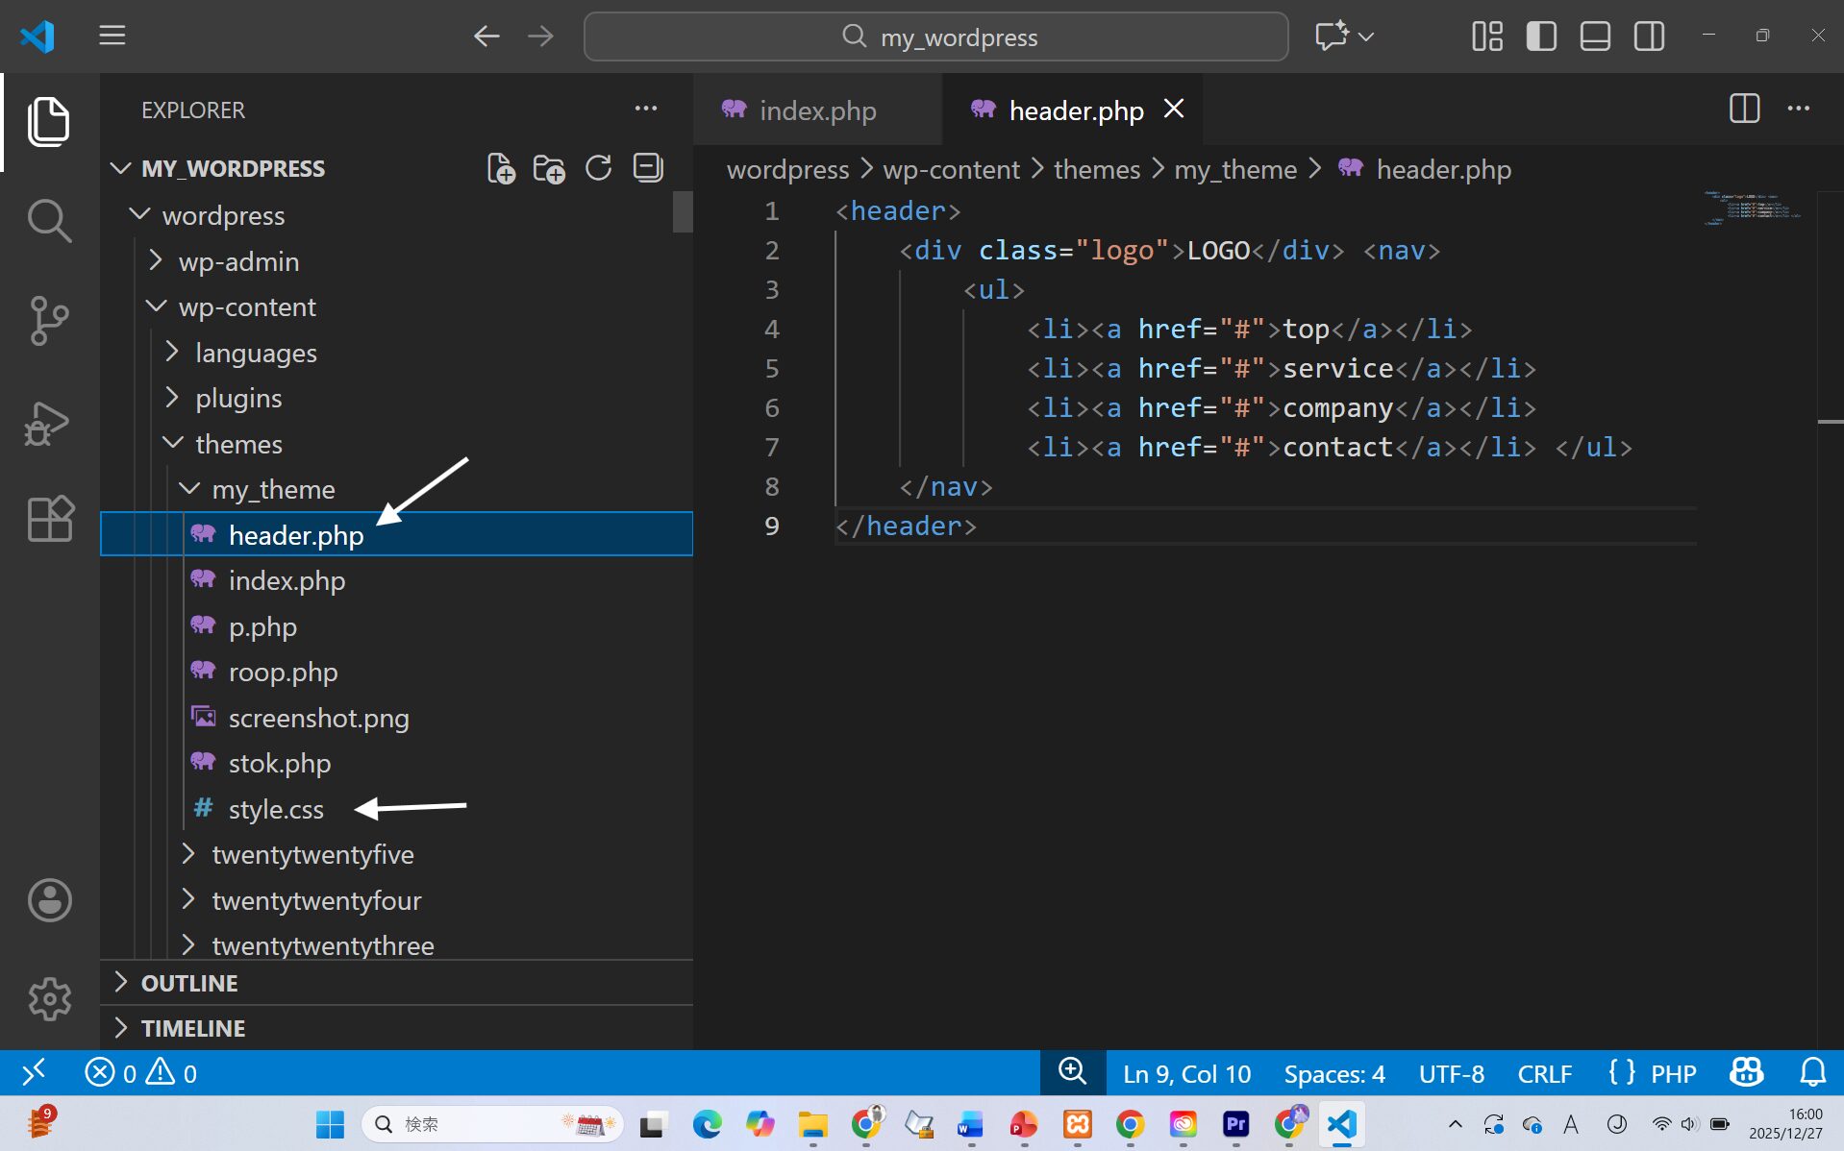Click PHP language mode in status bar
Viewport: 1844px width, 1151px height.
coord(1673,1073)
